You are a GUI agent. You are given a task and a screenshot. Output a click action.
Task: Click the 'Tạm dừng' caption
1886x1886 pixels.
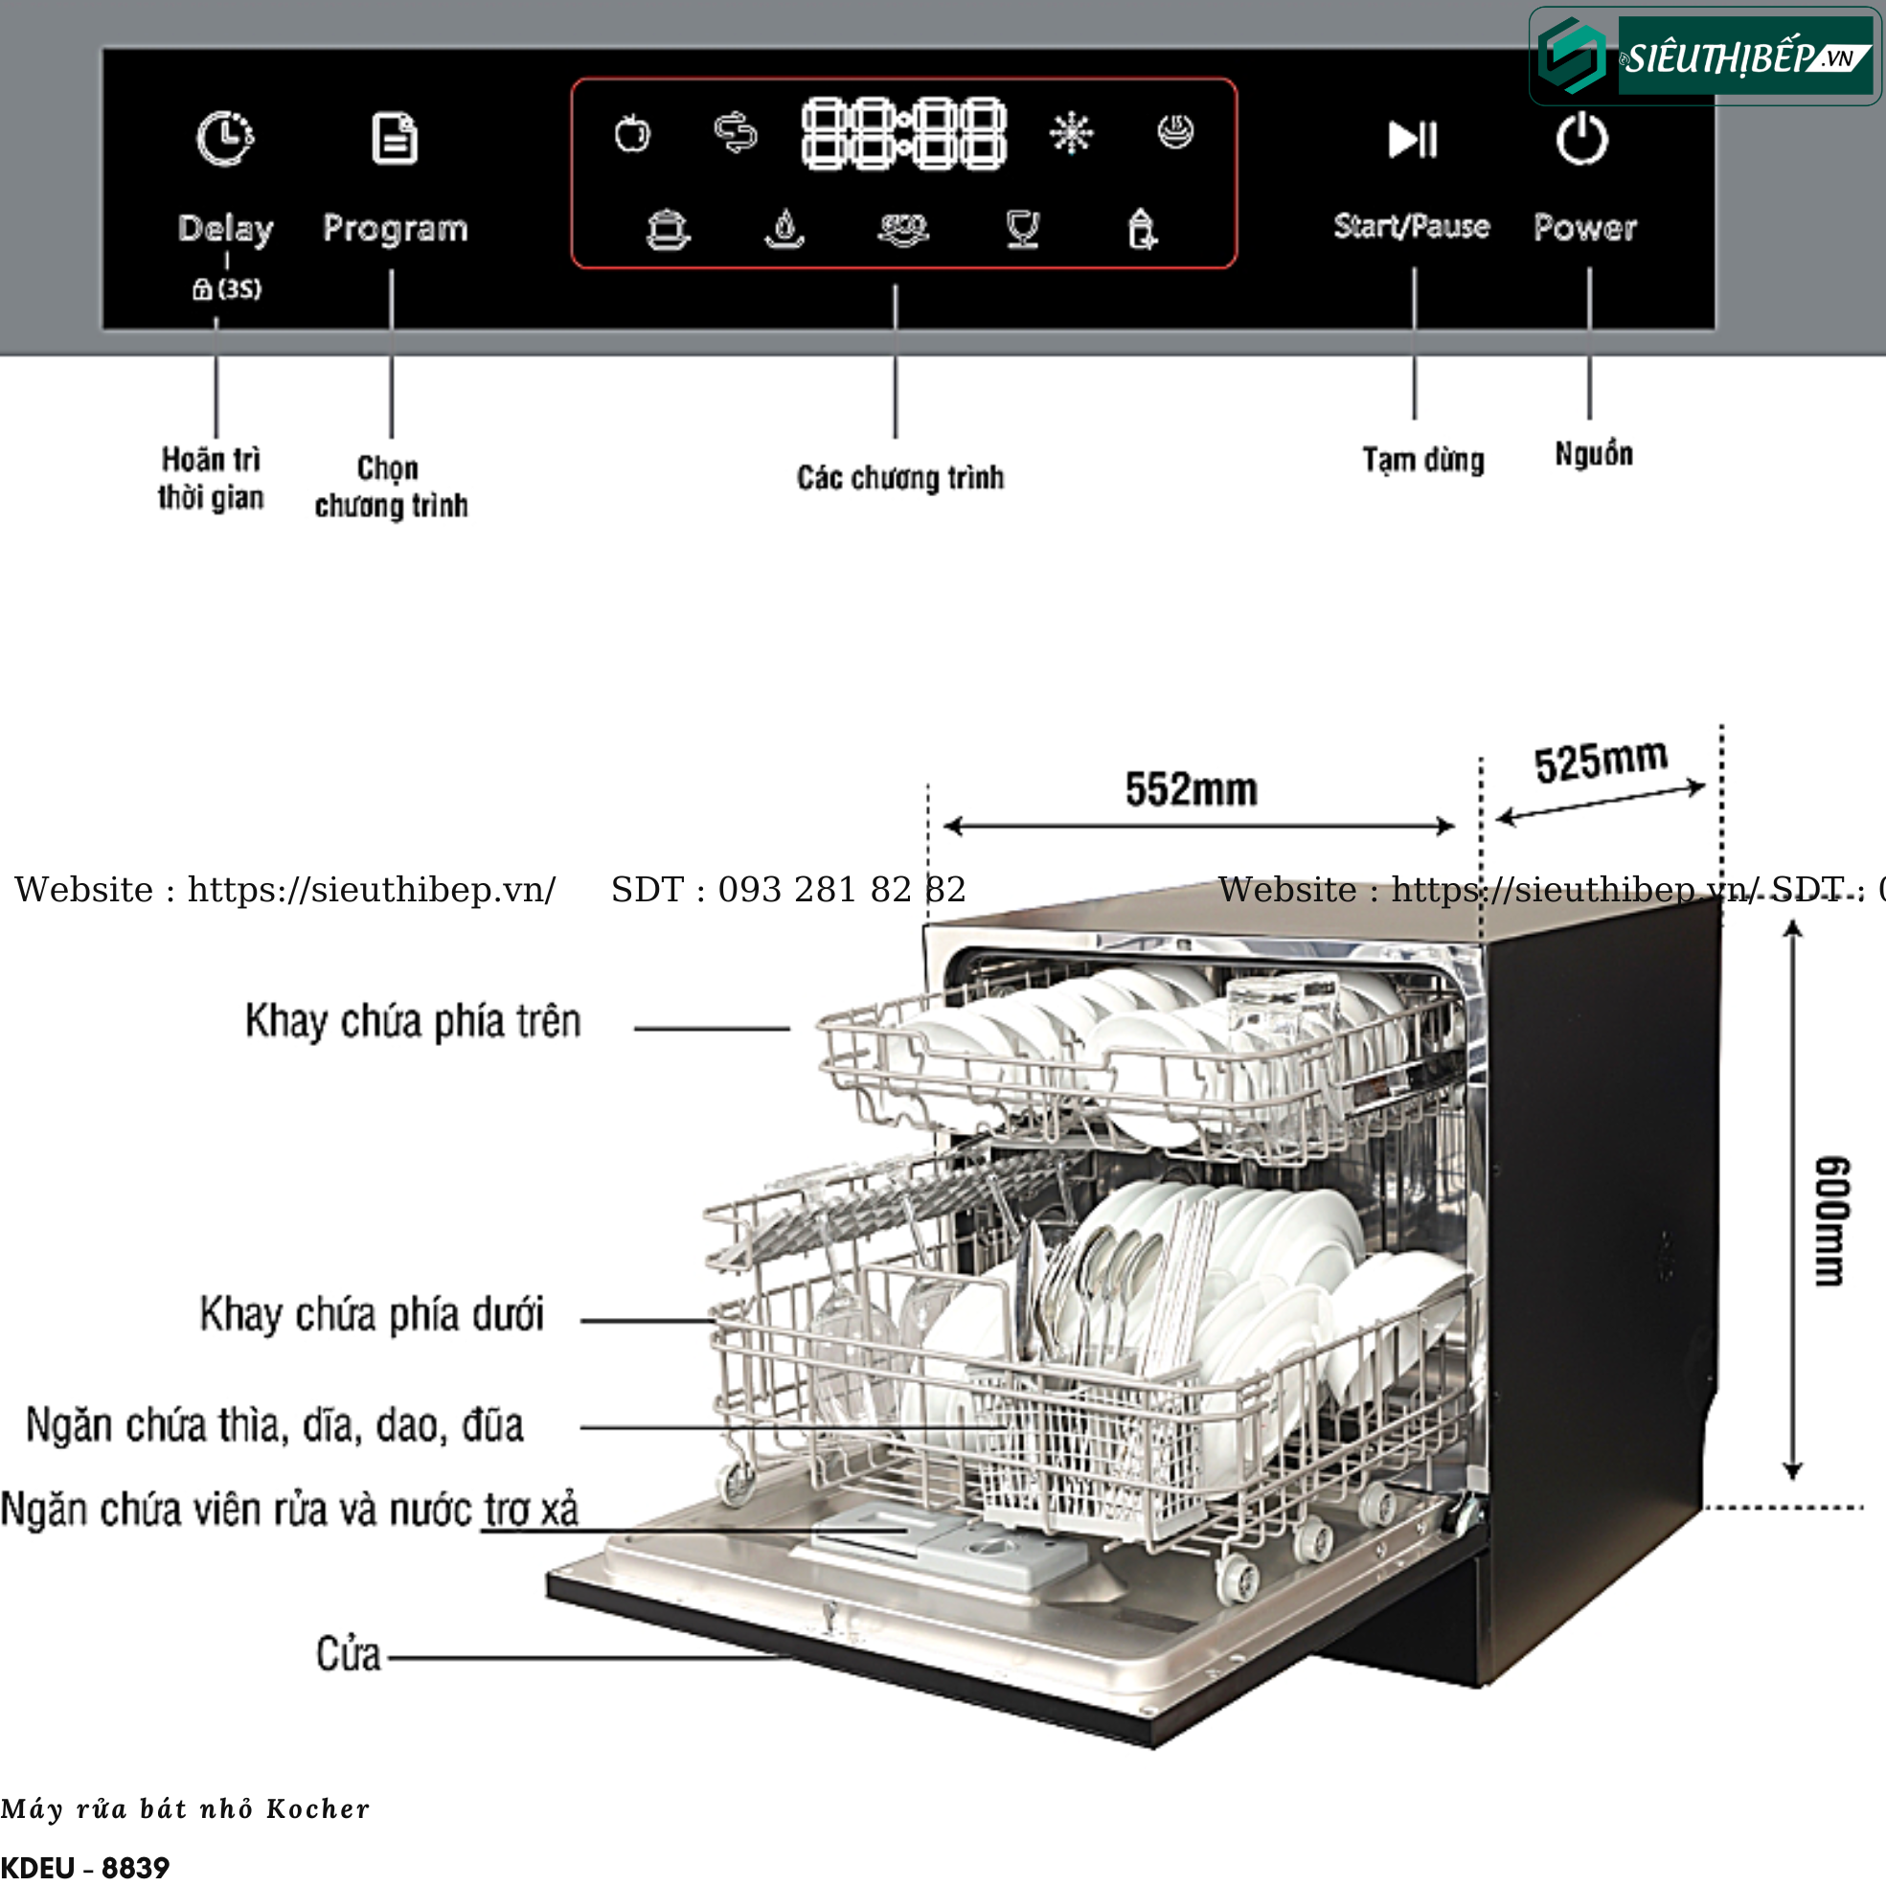(x=1423, y=460)
